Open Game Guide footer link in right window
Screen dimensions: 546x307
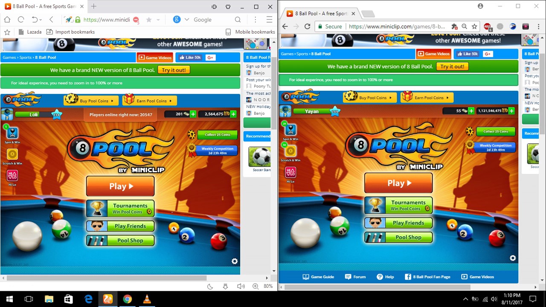coord(318,277)
